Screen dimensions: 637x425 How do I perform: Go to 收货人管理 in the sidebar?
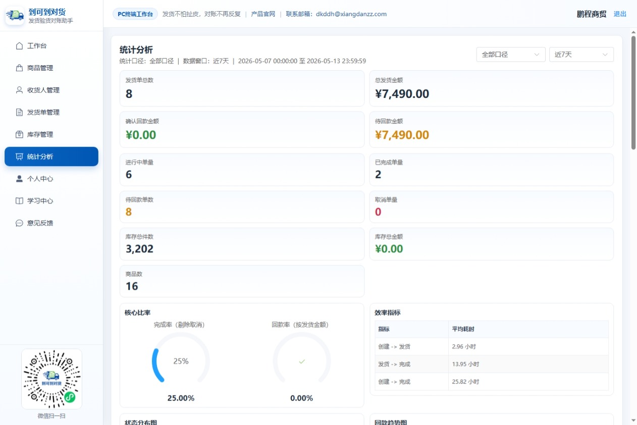pos(51,90)
